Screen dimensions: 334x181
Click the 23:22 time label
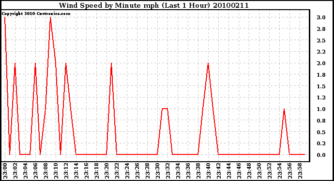pos(117,171)
